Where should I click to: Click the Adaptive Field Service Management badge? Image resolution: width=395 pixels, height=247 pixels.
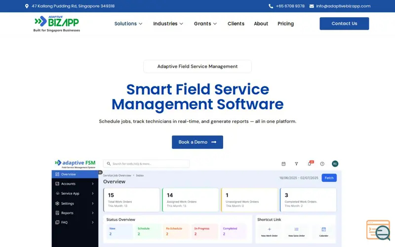click(x=197, y=67)
